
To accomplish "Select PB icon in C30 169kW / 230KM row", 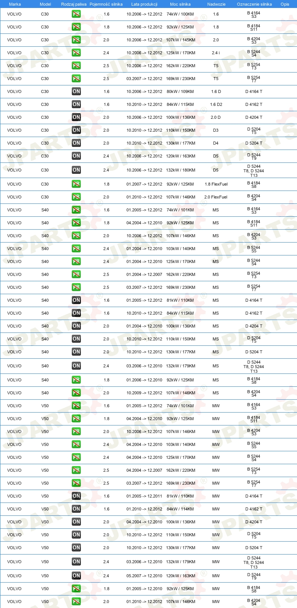I will coord(76,79).
